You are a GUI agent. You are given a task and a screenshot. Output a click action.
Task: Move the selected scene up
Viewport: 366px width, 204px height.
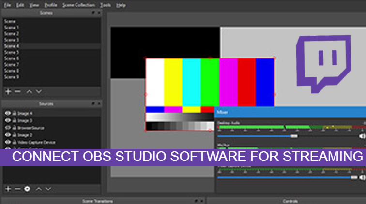click(29, 92)
